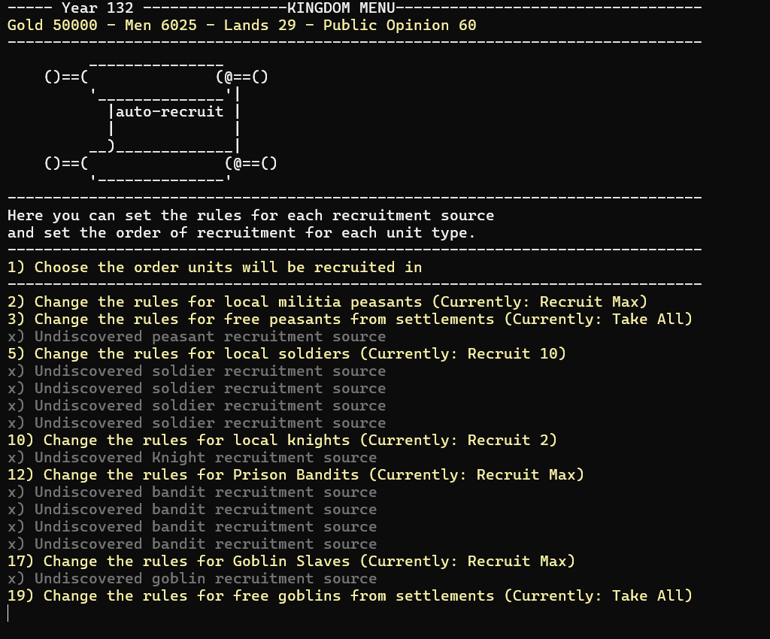Select option 5 for local soldiers rules

point(286,354)
